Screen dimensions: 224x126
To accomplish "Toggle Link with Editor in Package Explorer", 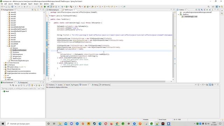I will (x=35, y=10).
